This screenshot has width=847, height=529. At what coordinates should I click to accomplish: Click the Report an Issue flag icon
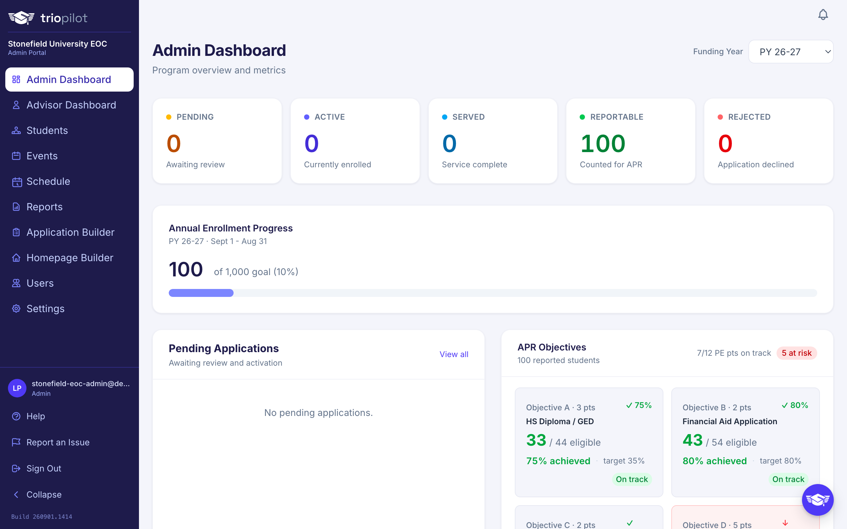click(x=16, y=442)
